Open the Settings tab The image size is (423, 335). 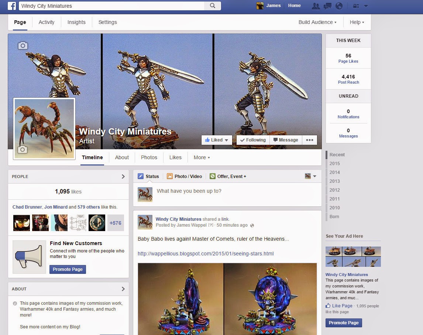tap(108, 22)
